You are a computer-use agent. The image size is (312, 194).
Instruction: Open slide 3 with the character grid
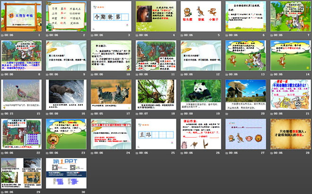click(x=111, y=17)
